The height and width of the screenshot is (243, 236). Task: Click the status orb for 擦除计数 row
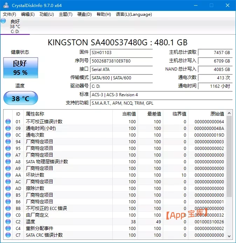[8, 189]
